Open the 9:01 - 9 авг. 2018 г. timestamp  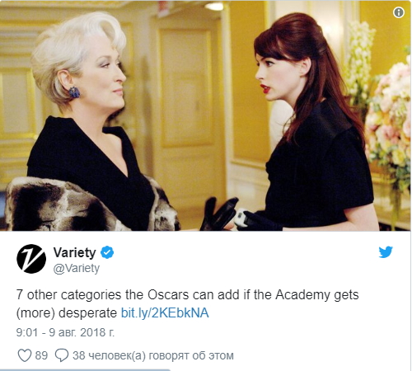tap(65, 332)
